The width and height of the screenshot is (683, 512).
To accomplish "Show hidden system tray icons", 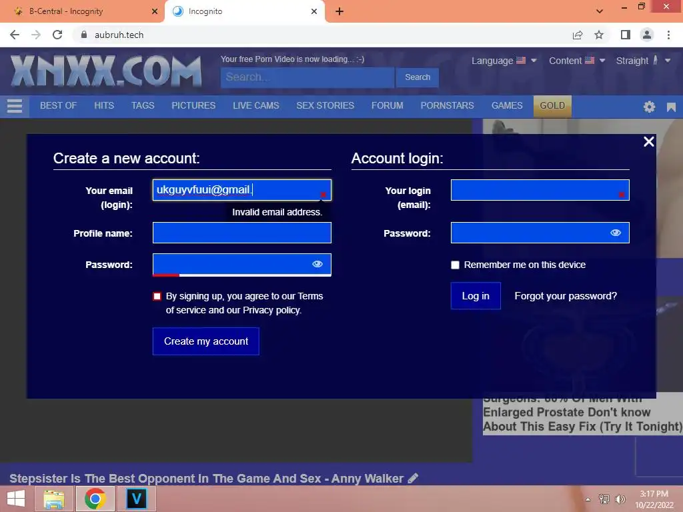I will pyautogui.click(x=588, y=499).
